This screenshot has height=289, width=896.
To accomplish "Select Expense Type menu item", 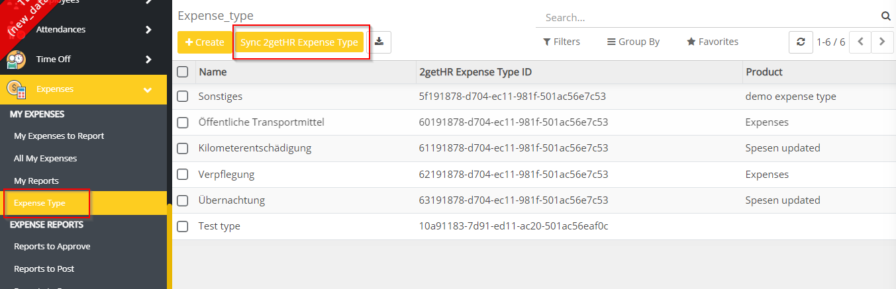I will tap(83, 203).
